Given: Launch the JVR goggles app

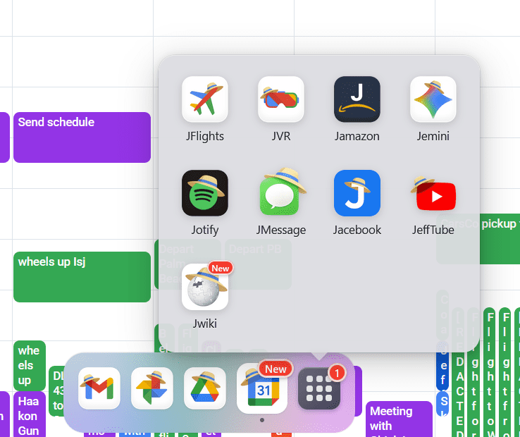Looking at the screenshot, I should [281, 99].
